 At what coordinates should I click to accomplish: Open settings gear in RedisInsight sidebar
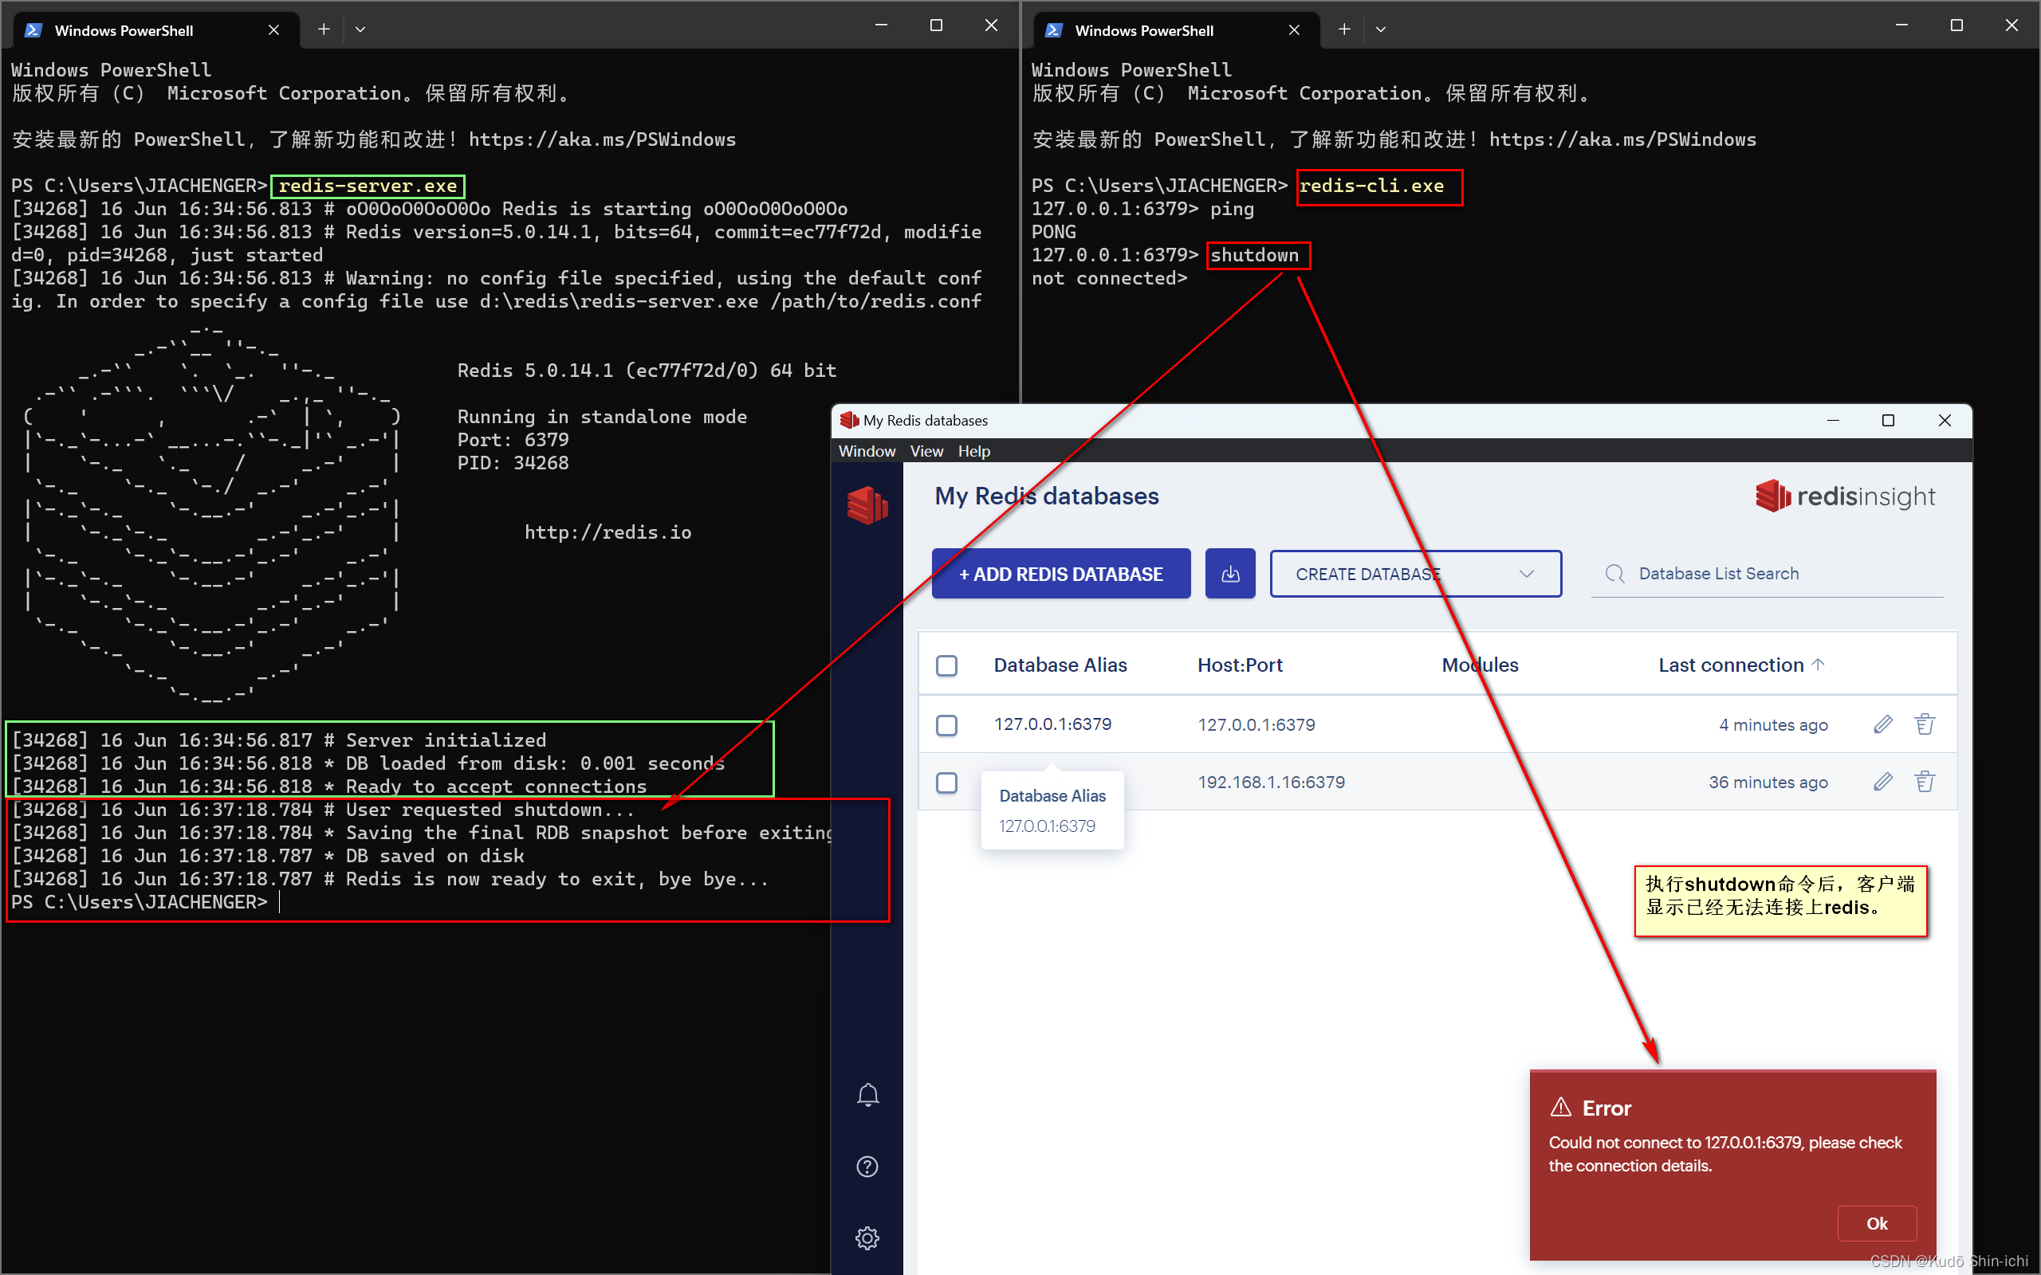(867, 1238)
